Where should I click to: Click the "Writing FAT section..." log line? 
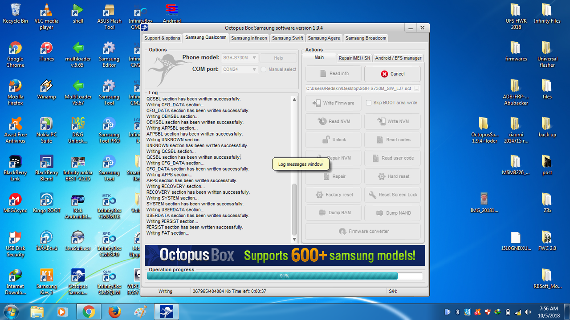coord(168,233)
